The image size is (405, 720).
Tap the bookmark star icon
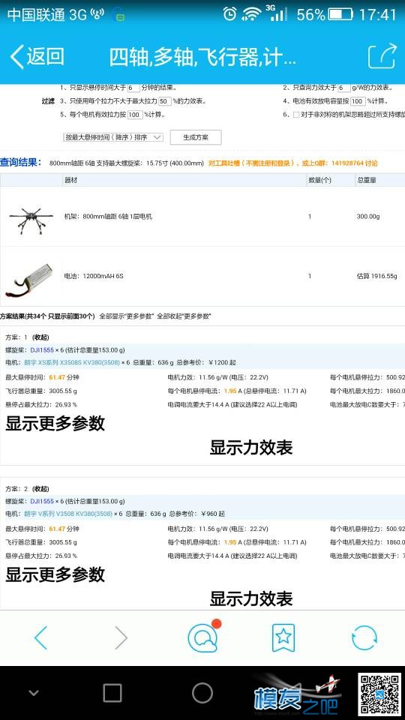[283, 637]
